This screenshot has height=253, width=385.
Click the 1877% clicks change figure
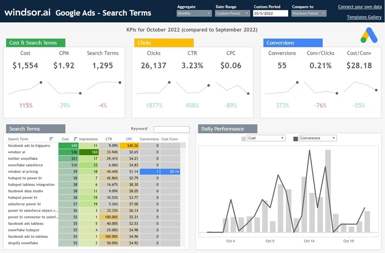coord(154,105)
